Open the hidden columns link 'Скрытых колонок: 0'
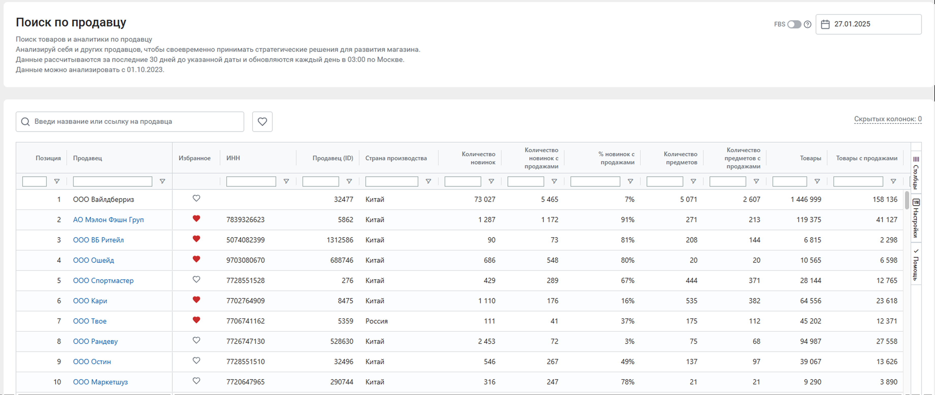The image size is (935, 395). 888,119
